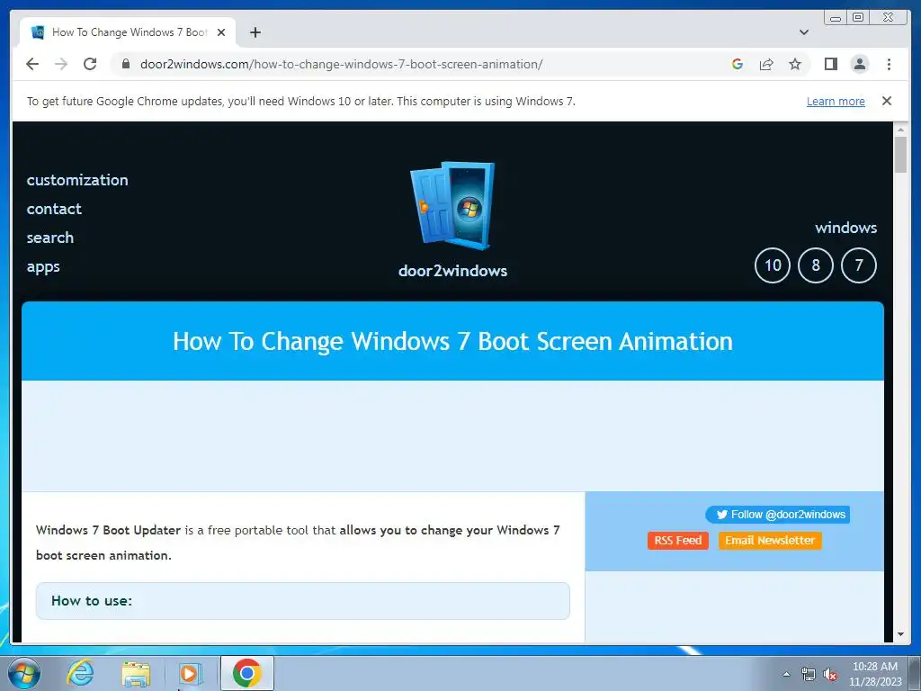Screen dimensions: 921x691
Task: View site information via padlock icon
Action: click(x=126, y=64)
